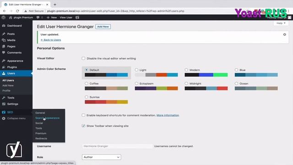Open comments bubble icon in admin bar
The image size is (293, 165).
[38, 17]
